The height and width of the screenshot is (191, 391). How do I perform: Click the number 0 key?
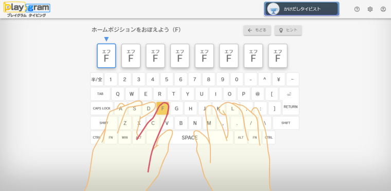(237, 80)
